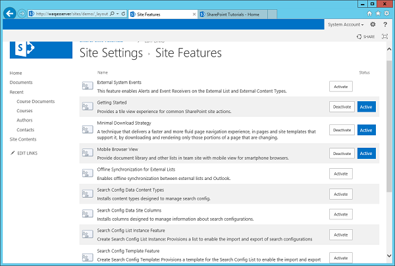Toggle focus on content mode icon
The image size is (395, 266).
[384, 37]
